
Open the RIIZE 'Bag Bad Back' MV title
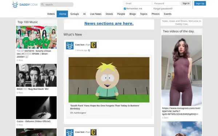click(x=33, y=89)
